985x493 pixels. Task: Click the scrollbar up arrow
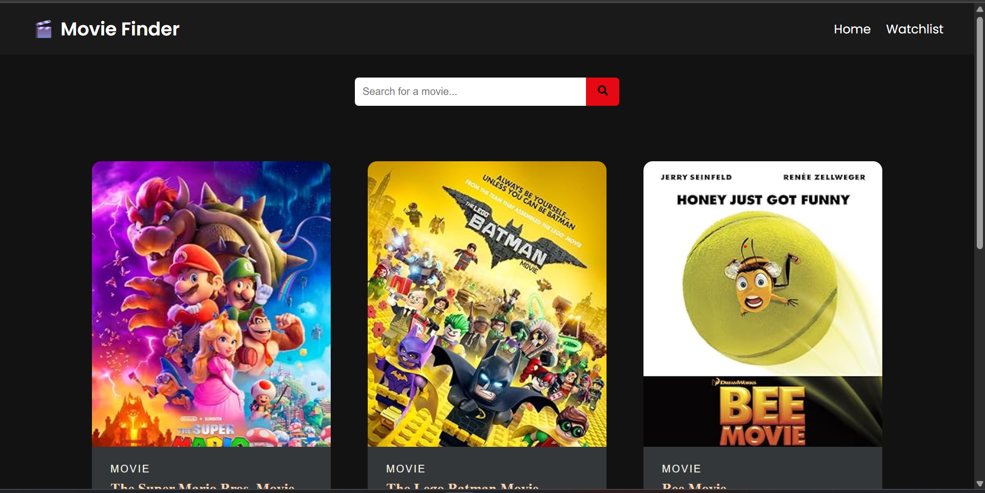(x=980, y=9)
